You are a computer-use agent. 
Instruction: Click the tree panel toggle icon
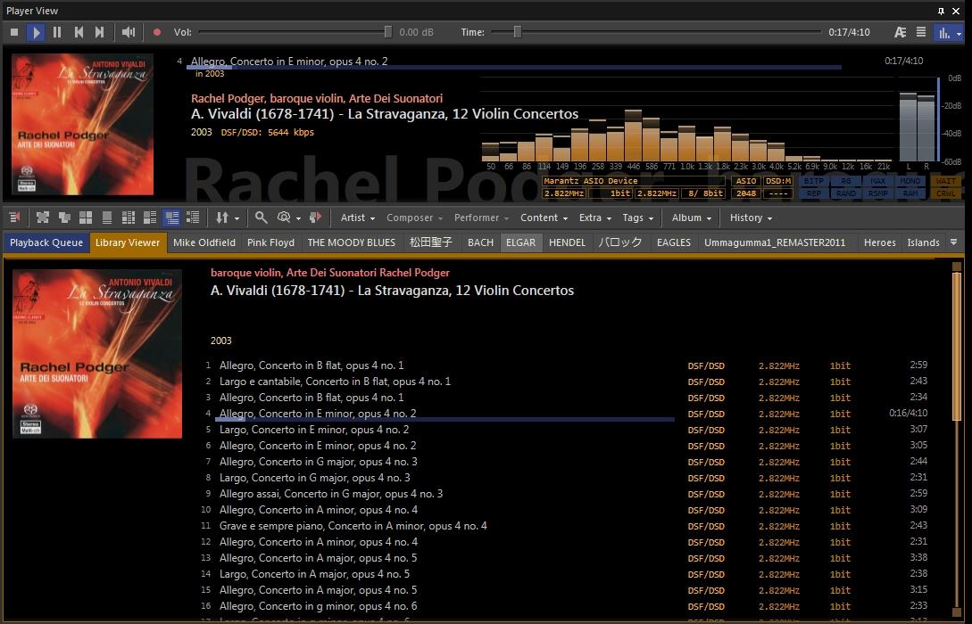15,218
